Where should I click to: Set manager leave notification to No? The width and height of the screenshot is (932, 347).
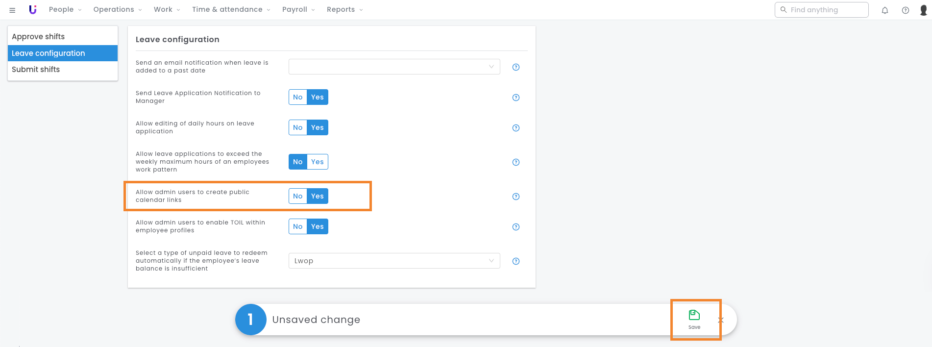pos(297,97)
